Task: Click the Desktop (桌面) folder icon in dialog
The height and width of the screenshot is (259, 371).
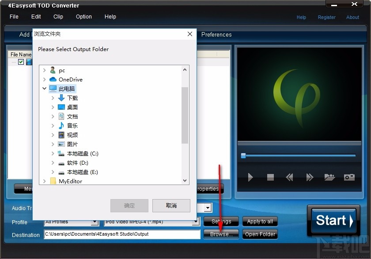Action: click(61, 107)
